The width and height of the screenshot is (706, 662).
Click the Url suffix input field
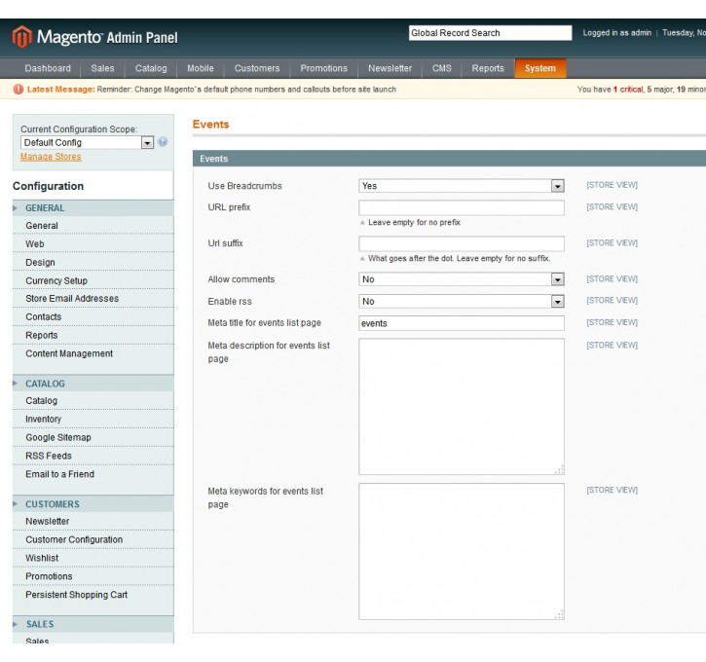(462, 243)
